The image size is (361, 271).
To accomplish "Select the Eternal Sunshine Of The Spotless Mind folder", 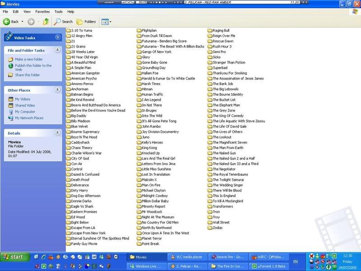I will [100, 238].
